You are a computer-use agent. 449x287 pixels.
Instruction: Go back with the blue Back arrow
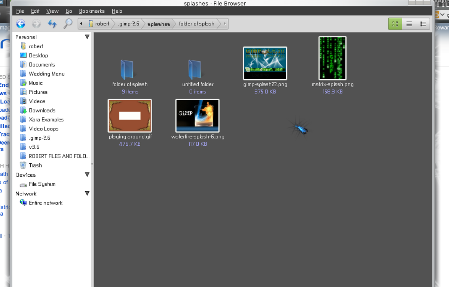point(21,24)
